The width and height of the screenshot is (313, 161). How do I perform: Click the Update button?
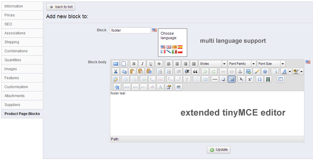pyautogui.click(x=219, y=150)
